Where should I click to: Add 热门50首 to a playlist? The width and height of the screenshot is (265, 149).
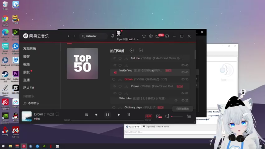point(140,51)
